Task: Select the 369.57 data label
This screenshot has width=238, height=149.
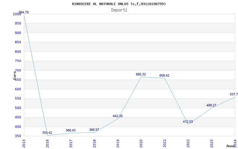Action: (94, 130)
